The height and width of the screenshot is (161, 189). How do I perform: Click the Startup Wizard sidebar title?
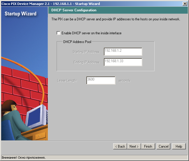click(20, 14)
